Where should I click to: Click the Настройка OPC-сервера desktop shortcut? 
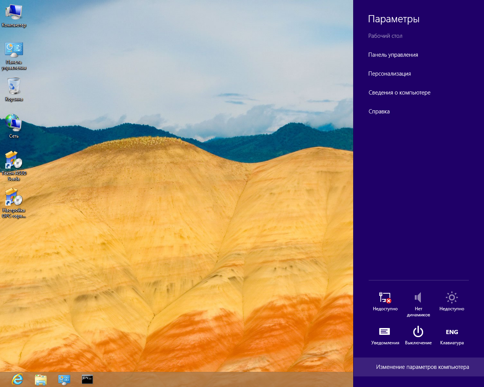pos(14,198)
